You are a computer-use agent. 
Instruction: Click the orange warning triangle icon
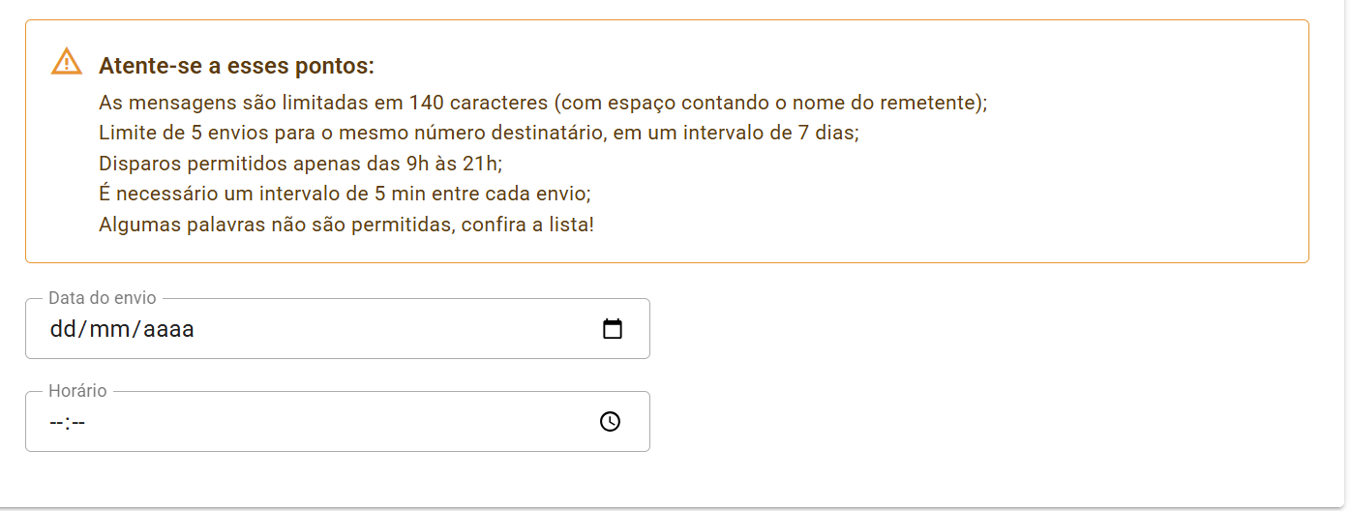[x=66, y=62]
